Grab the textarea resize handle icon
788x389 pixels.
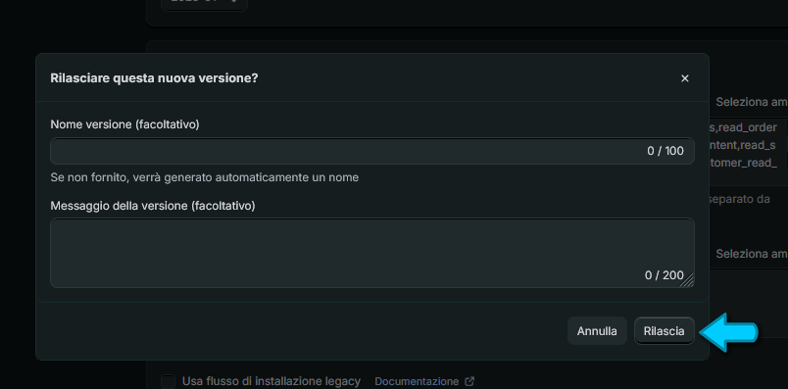(x=689, y=281)
